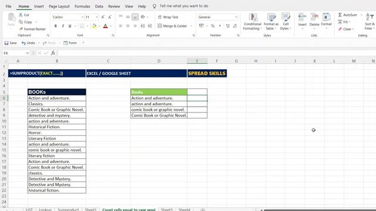Center text horizontally

coord(128,26)
